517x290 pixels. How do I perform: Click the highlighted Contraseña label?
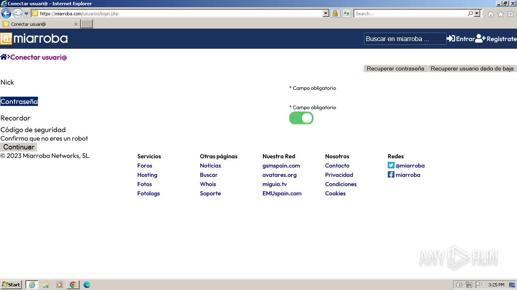pyautogui.click(x=19, y=101)
